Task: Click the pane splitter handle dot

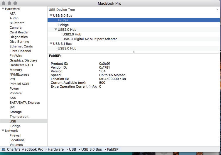Action: 134,52
